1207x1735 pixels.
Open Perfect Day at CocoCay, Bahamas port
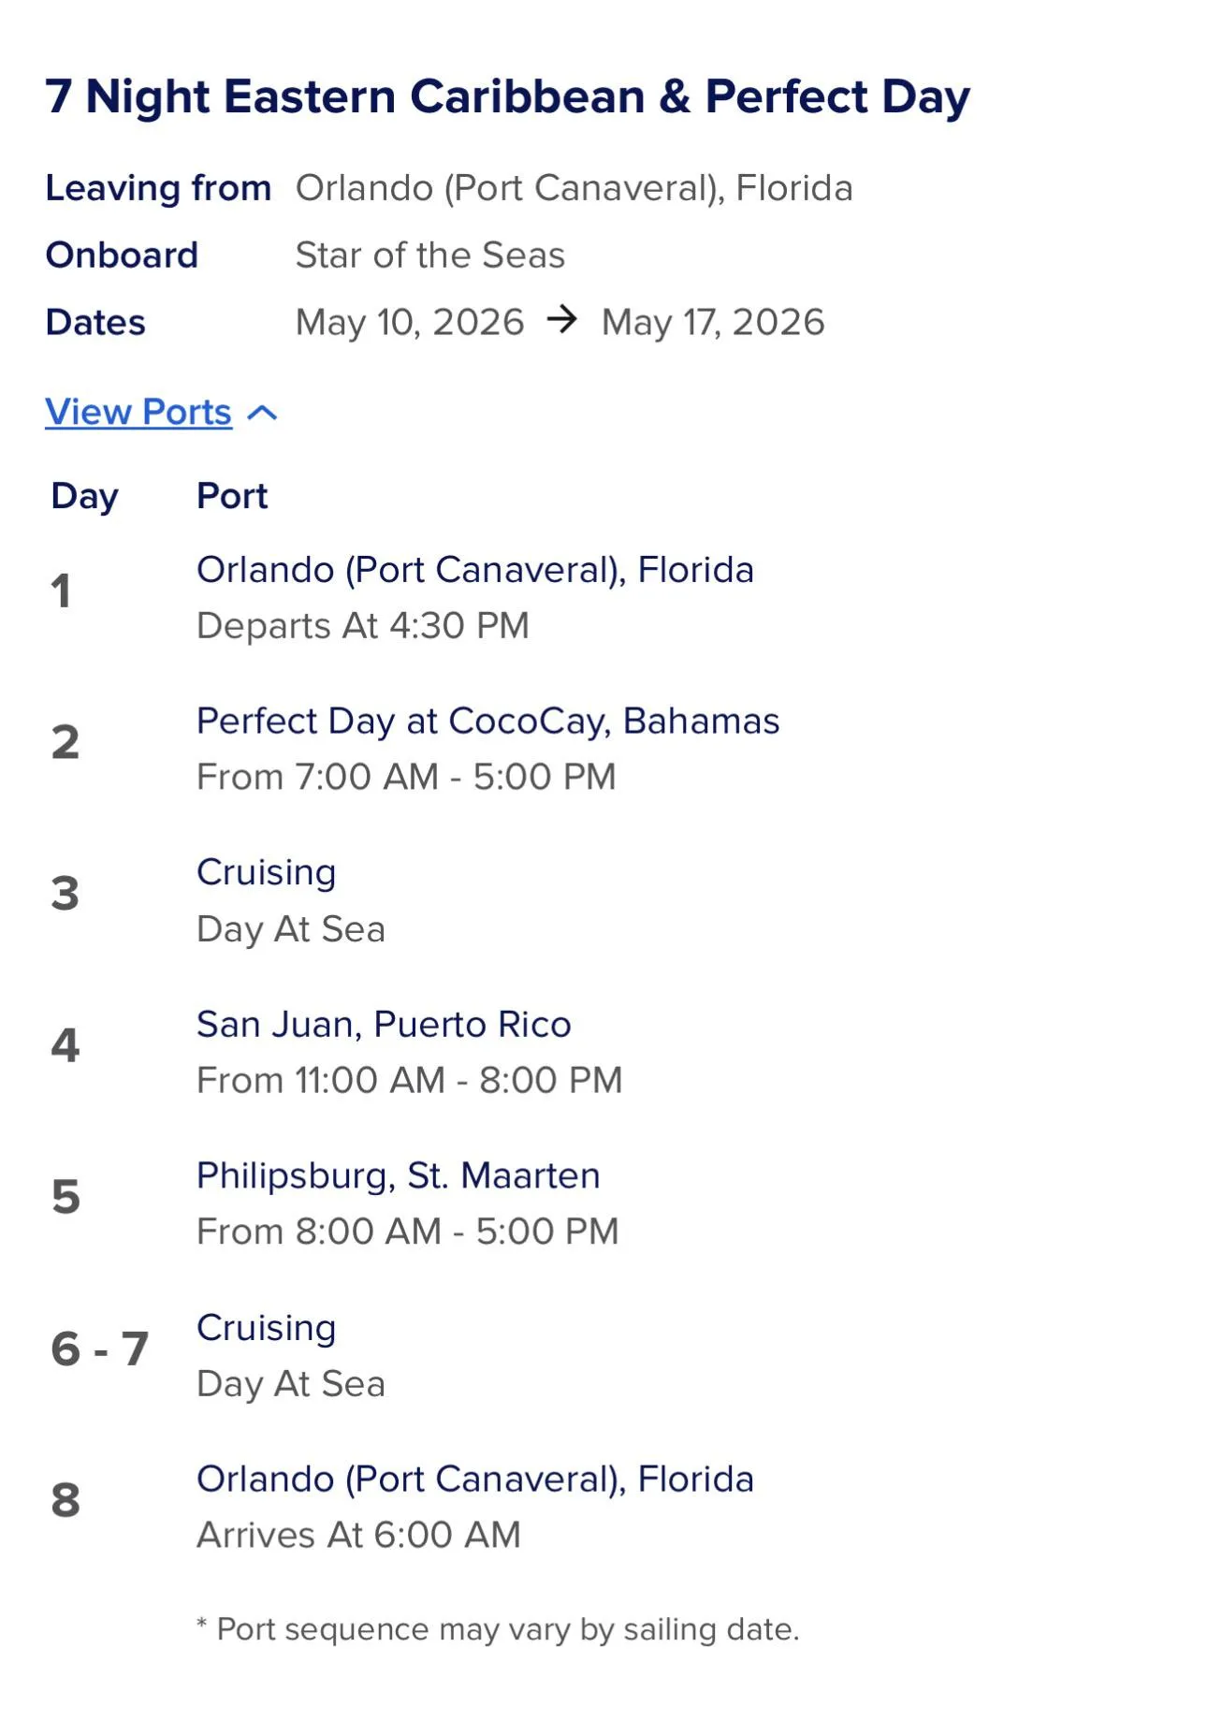[487, 722]
